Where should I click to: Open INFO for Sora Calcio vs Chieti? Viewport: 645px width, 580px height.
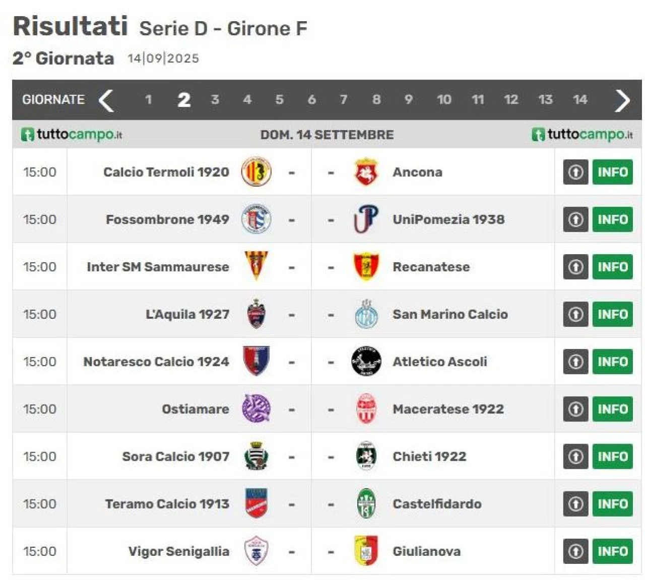point(612,457)
